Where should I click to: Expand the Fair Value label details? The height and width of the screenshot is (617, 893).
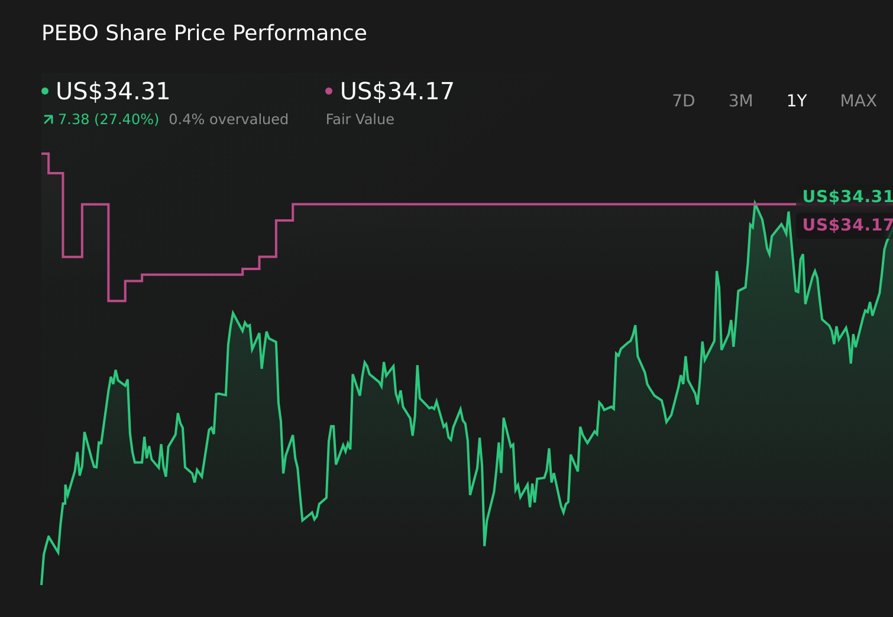360,119
